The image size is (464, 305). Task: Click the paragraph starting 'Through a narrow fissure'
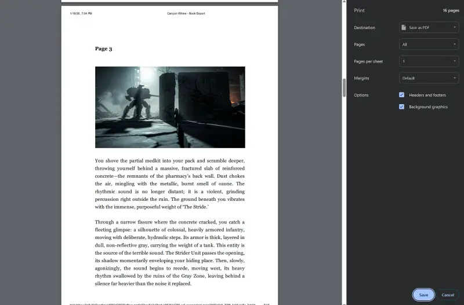tap(170, 253)
